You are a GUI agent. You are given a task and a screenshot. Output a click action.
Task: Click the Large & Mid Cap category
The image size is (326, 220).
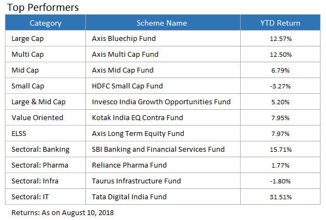tap(38, 102)
